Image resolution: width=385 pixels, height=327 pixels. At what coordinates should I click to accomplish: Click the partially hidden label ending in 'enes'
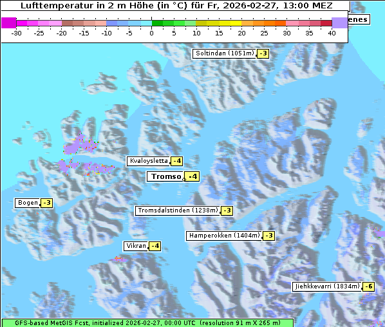[x=359, y=20]
